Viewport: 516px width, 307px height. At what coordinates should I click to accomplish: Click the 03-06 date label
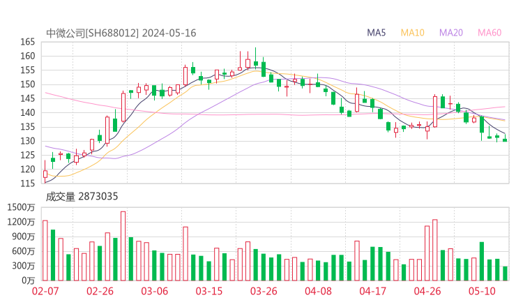tap(155, 291)
